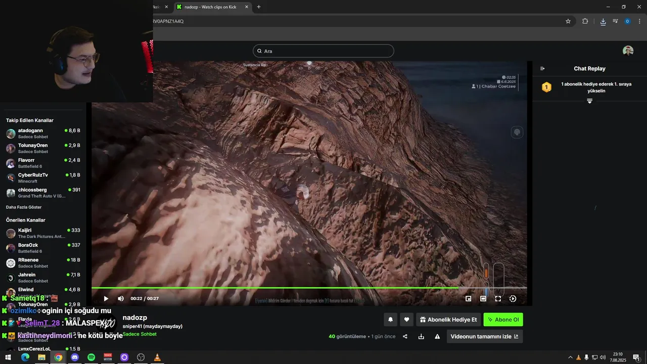Click the microphone icon in the tray
647x364 pixels.
[x=586, y=357]
